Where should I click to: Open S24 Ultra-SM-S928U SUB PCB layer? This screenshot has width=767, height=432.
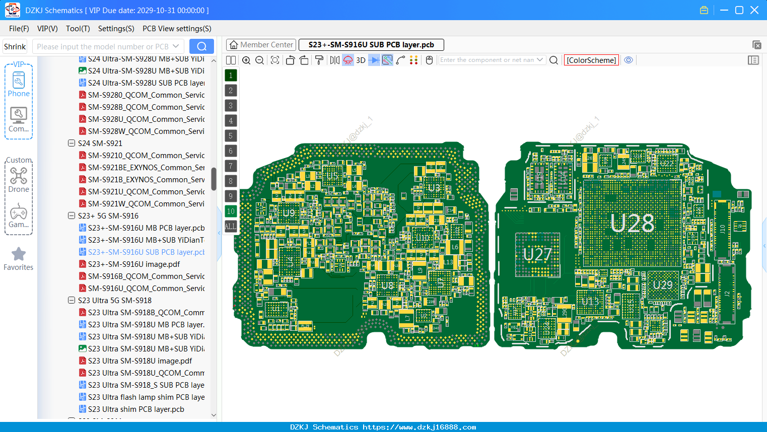point(142,83)
